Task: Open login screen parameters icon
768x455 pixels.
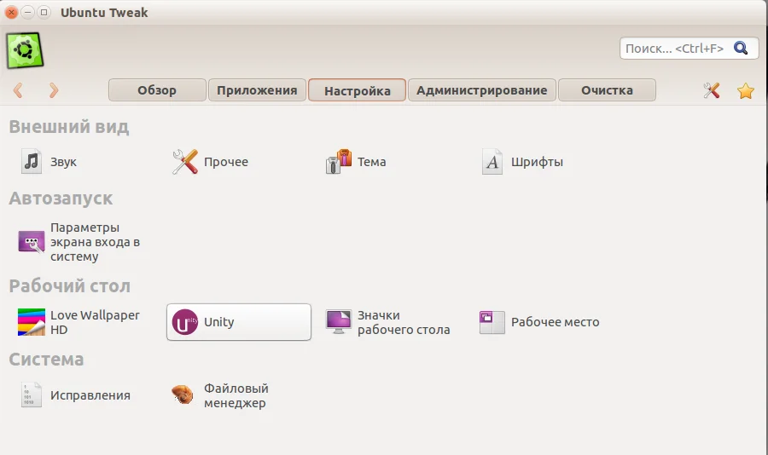Action: (x=32, y=242)
